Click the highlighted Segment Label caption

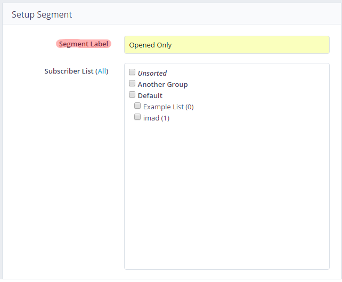(84, 44)
